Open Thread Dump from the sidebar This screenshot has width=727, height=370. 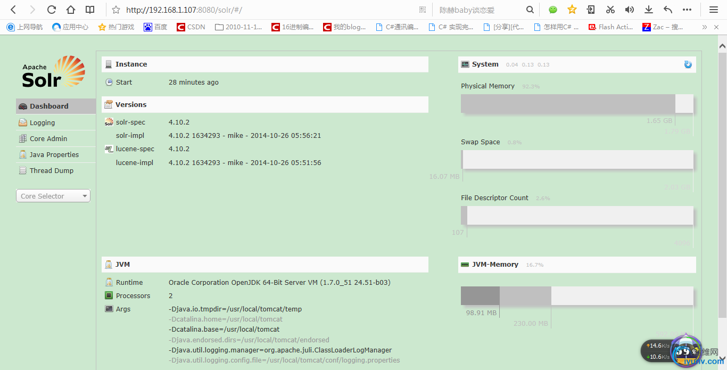[56, 170]
